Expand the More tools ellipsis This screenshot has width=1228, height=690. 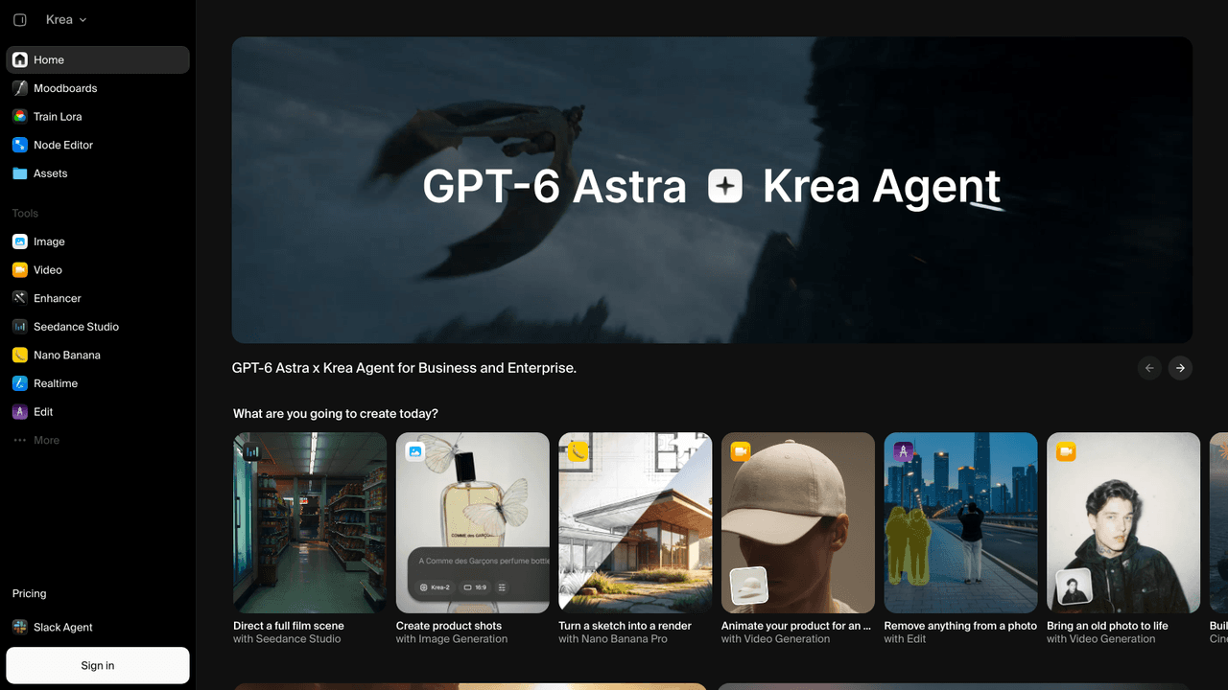point(20,441)
